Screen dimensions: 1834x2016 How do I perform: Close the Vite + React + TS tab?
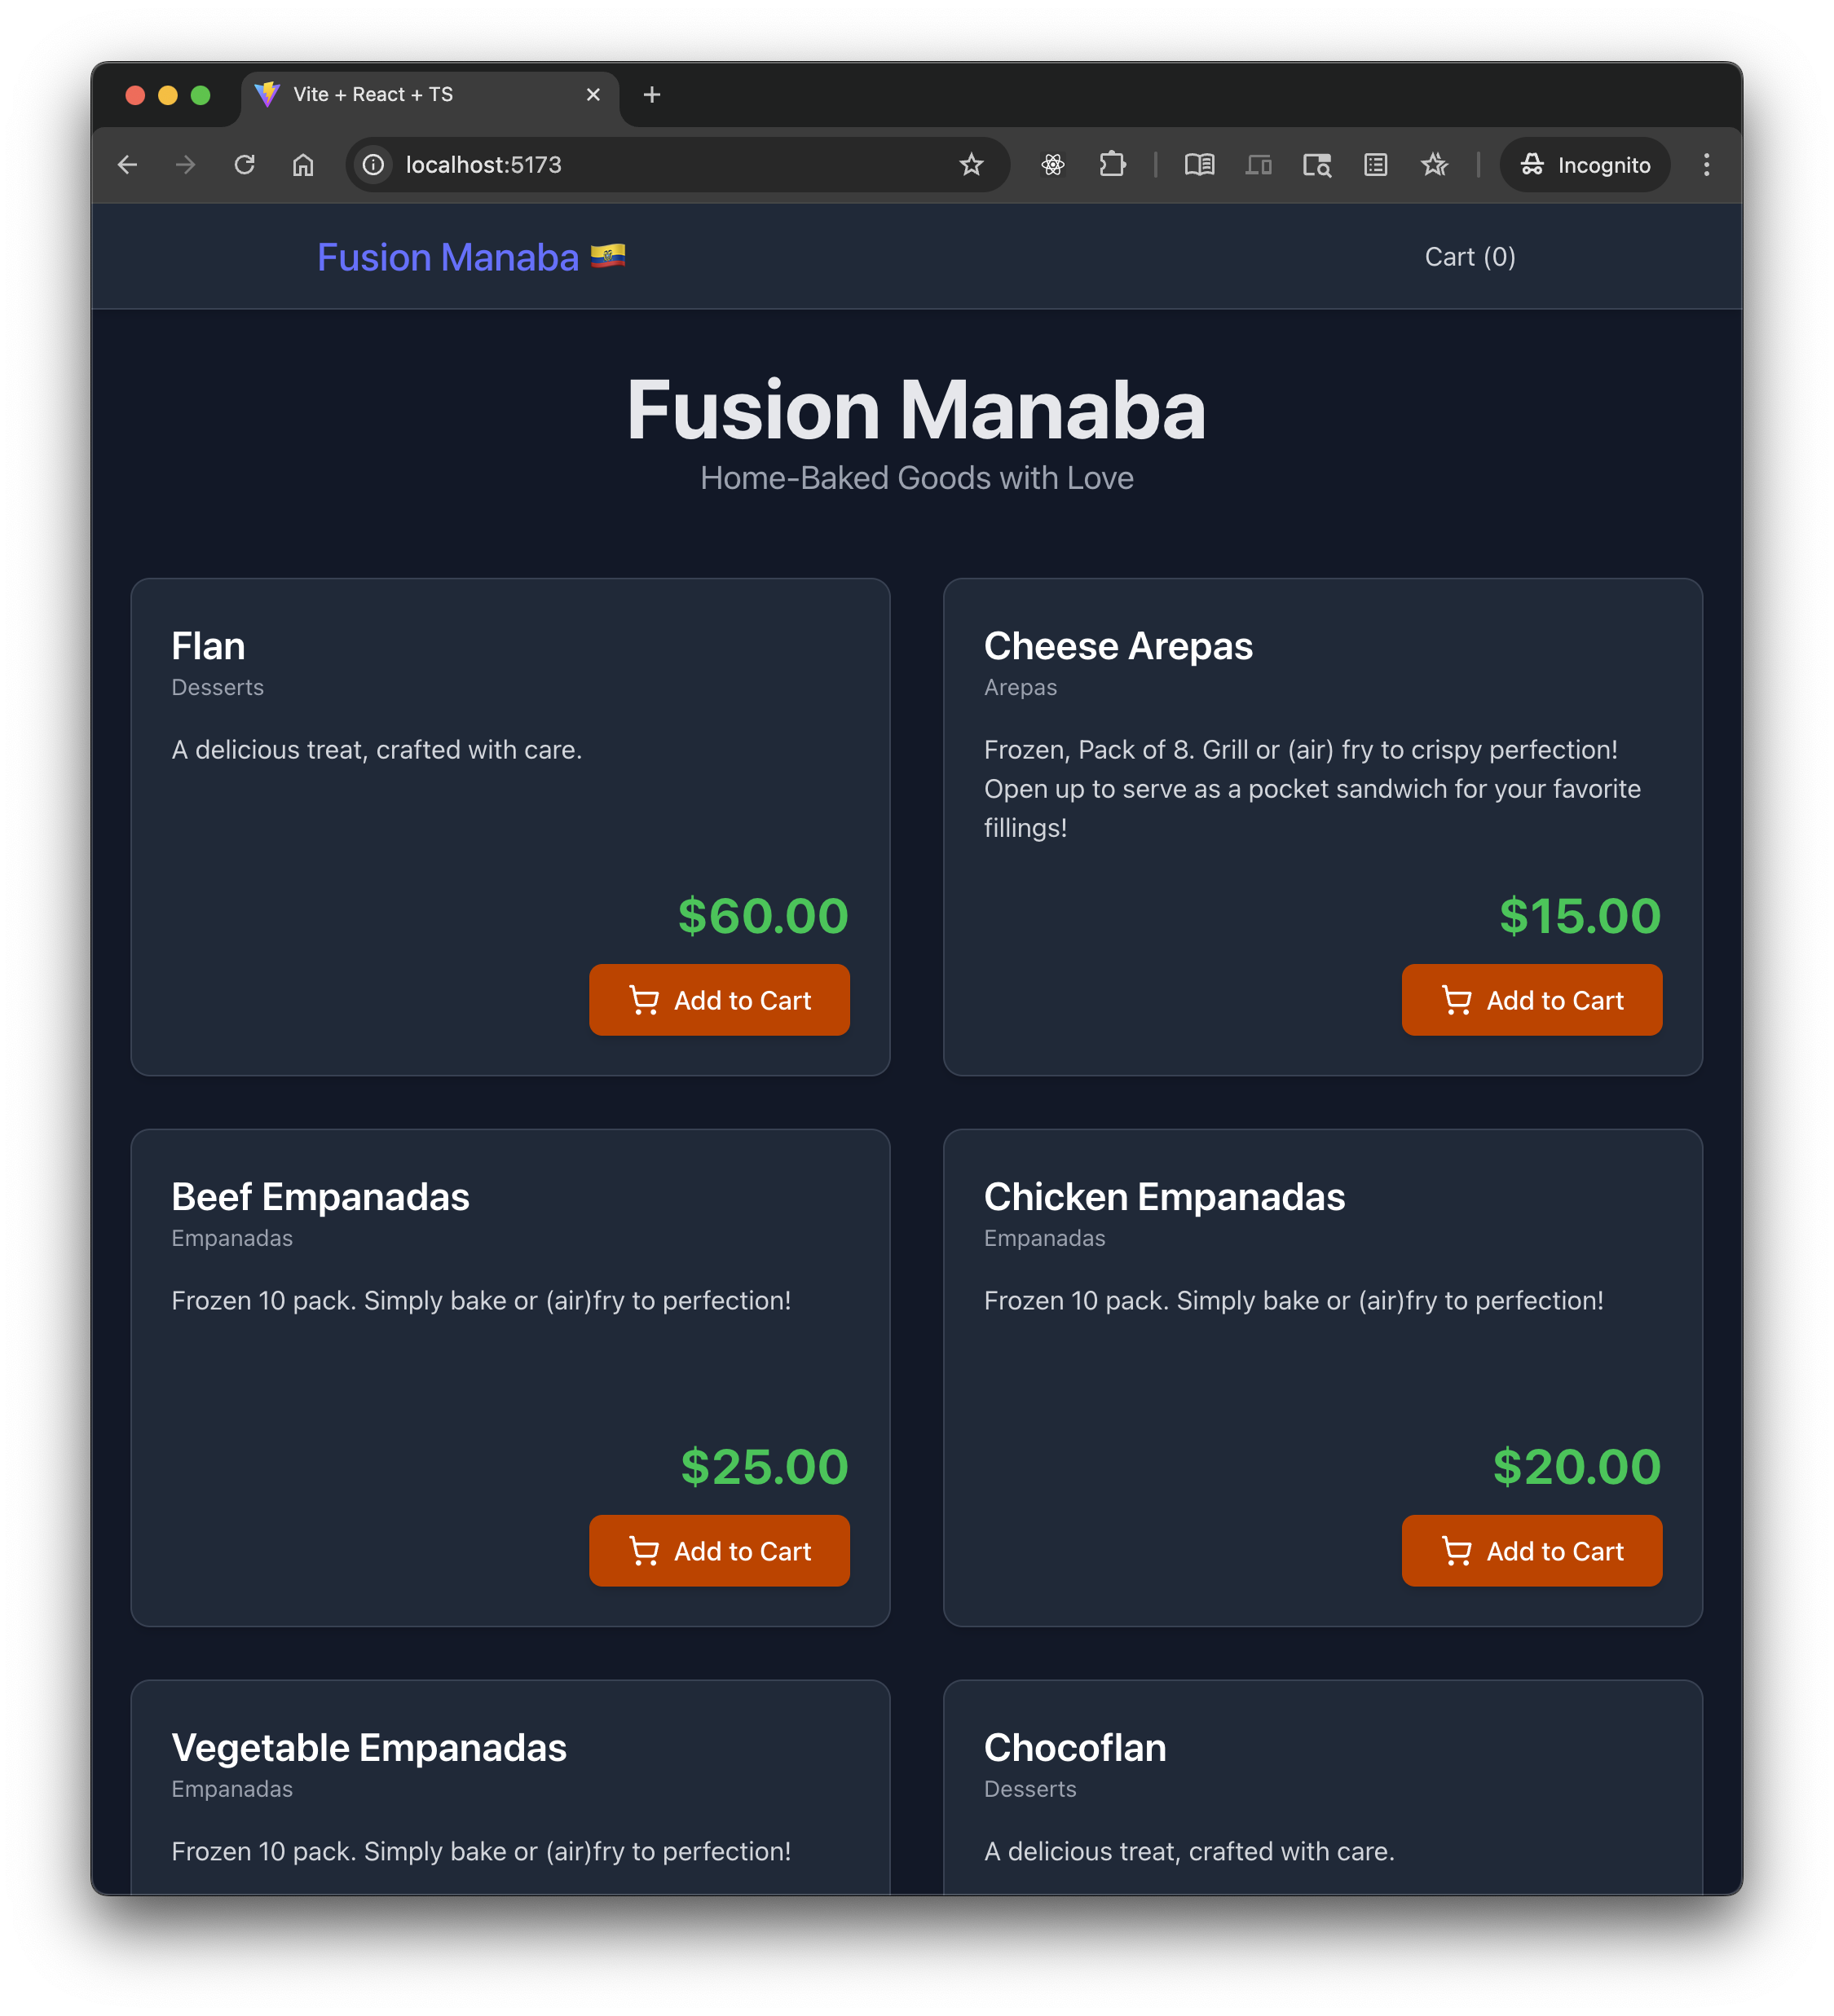click(593, 95)
